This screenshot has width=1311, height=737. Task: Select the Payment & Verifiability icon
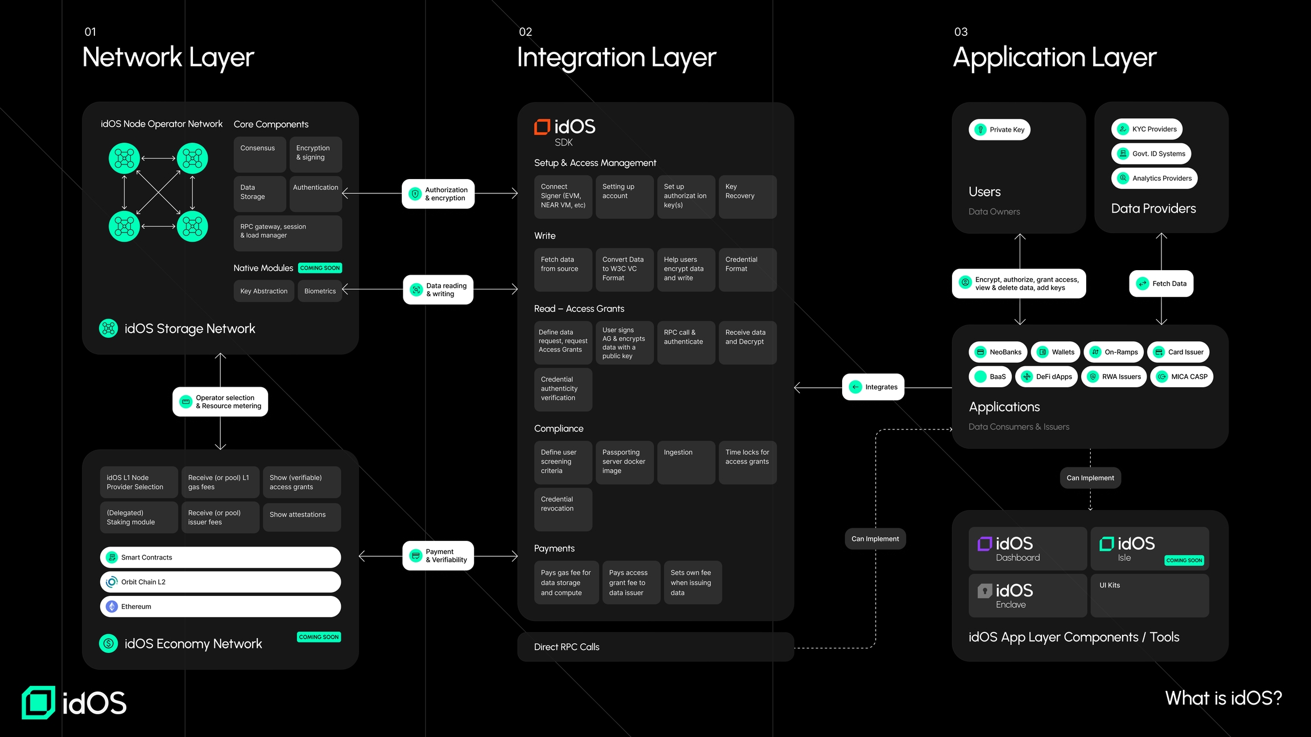pos(416,555)
